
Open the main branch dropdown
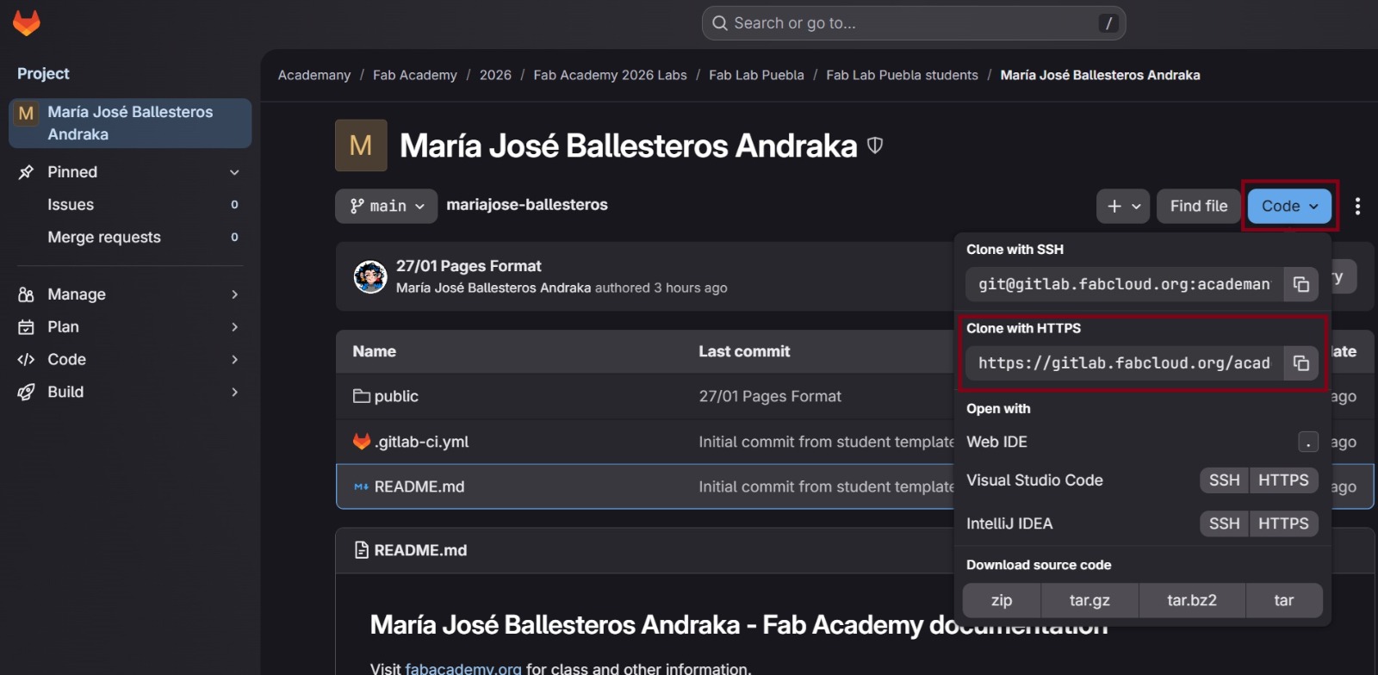point(387,207)
